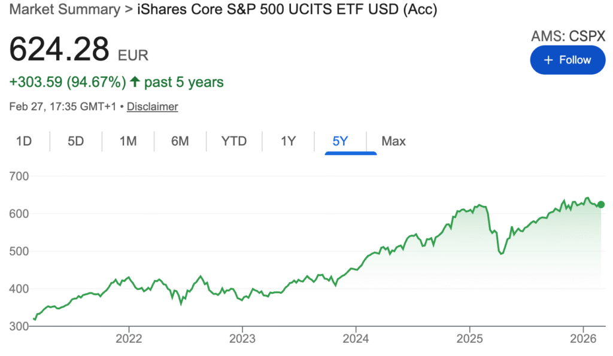Click the AMS: CSPX ticker label

568,36
